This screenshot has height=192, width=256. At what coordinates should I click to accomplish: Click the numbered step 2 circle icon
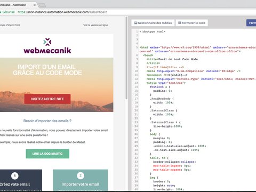click(x=81, y=175)
